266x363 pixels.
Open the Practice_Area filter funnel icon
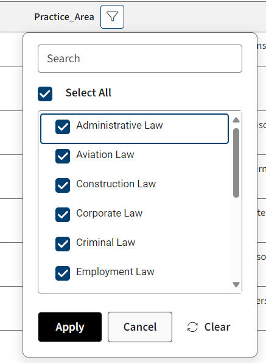112,17
